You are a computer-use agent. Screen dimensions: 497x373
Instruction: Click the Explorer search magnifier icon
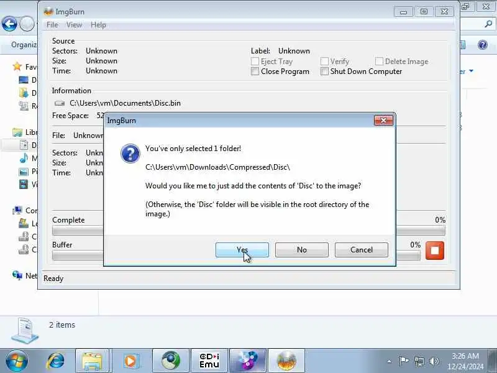click(x=488, y=24)
